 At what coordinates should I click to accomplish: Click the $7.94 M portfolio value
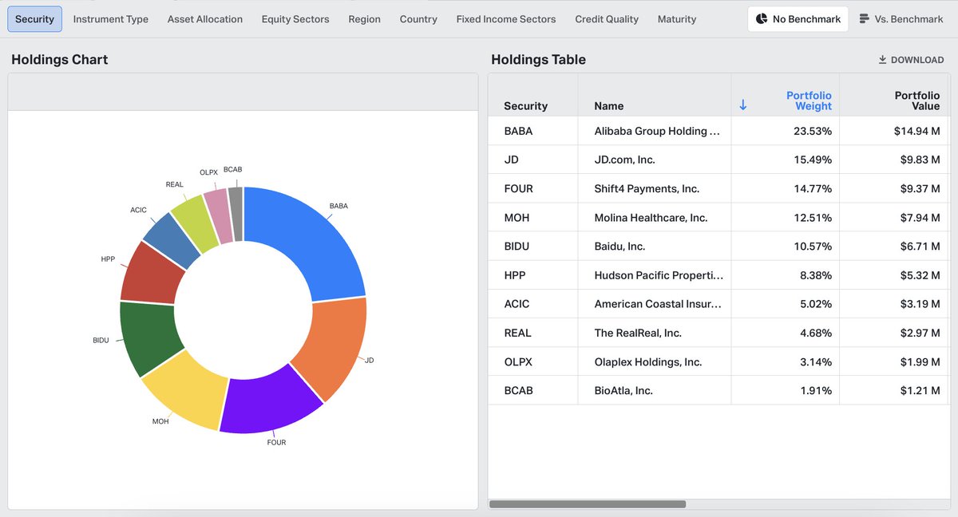click(920, 217)
